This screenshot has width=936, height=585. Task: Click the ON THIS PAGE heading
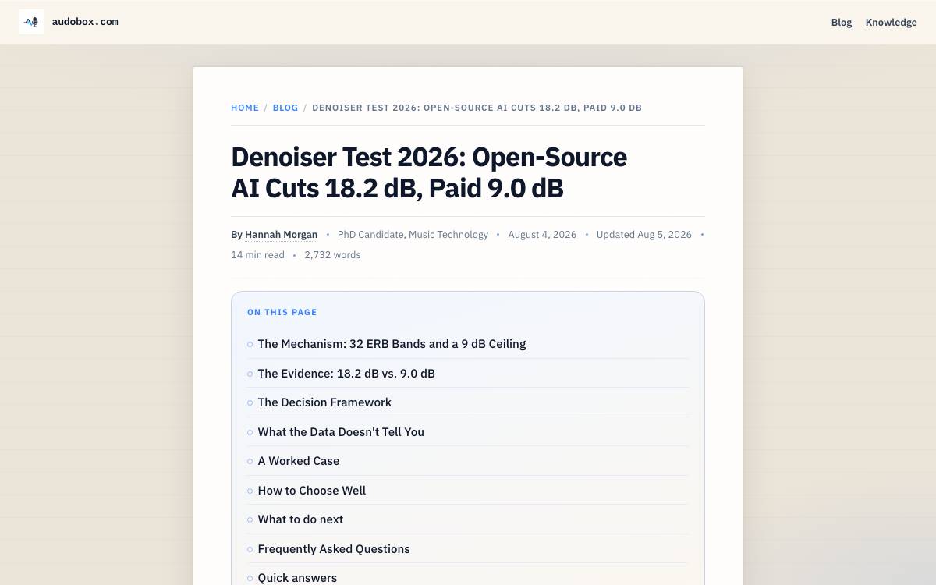tap(282, 312)
